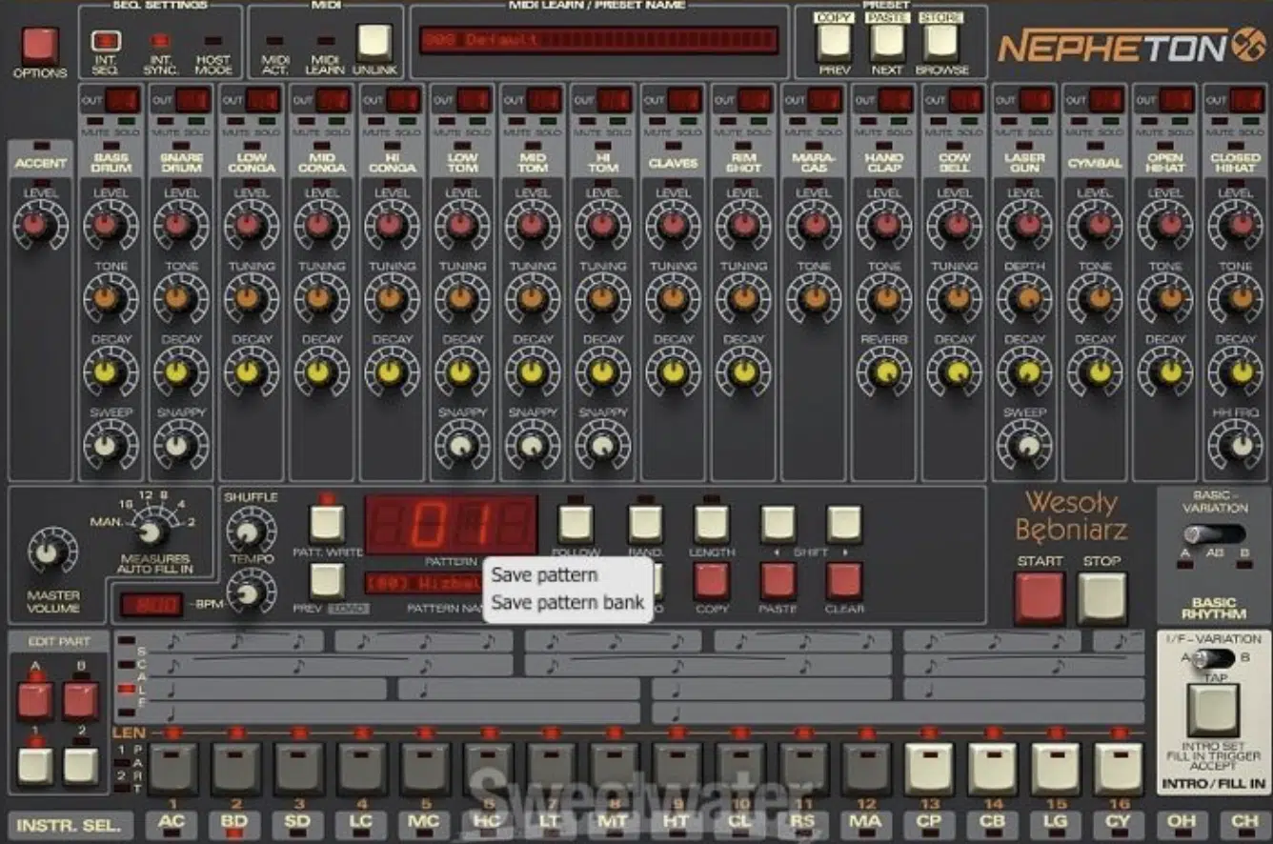Open the Hand Clap OUT selector

[895, 99]
